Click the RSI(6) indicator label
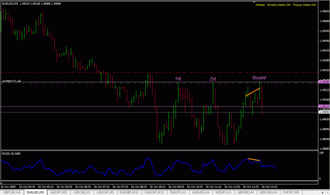This screenshot has width=330, height=195. click(x=12, y=153)
